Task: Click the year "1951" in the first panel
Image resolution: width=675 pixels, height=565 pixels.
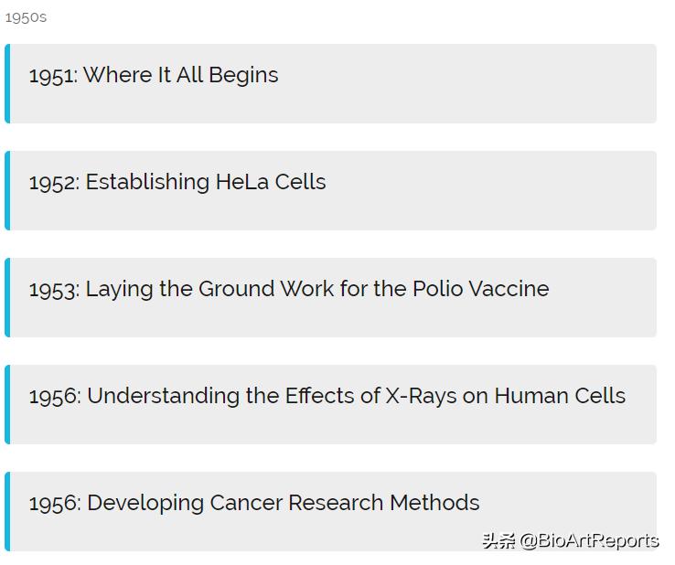Action: point(52,76)
